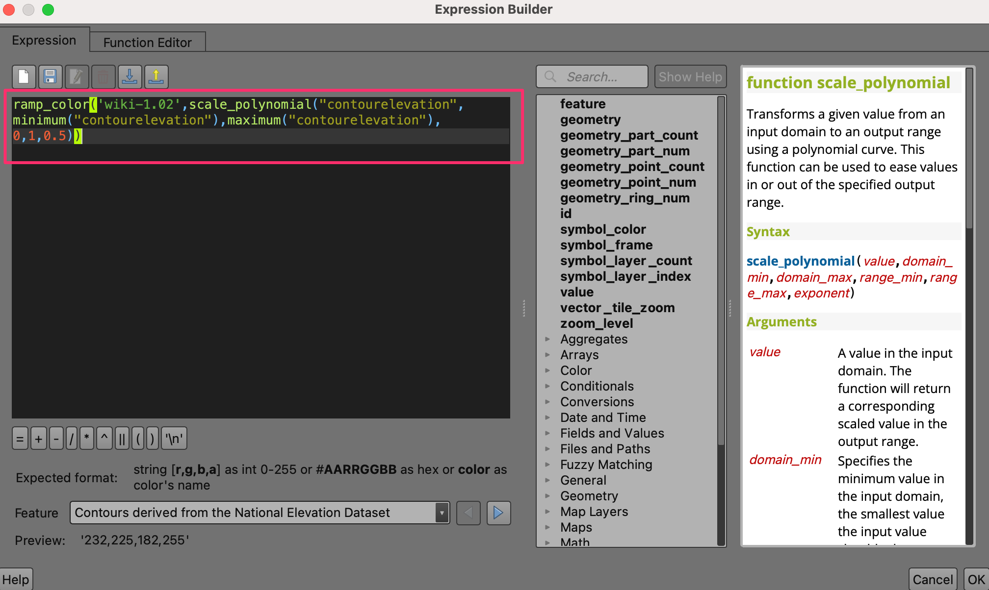Select the symbol_color variable in list

click(603, 229)
